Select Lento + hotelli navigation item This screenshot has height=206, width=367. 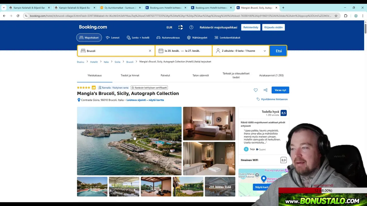(138, 37)
